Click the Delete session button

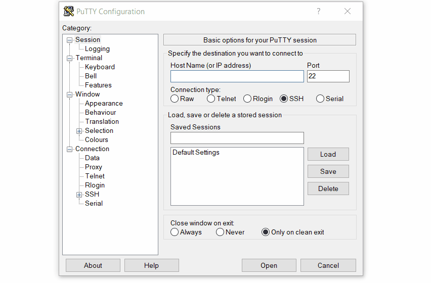click(328, 188)
